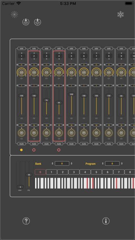135x240 pixels.
Task: Click the red ring indicator under channel 2
Action: click(x=34, y=150)
